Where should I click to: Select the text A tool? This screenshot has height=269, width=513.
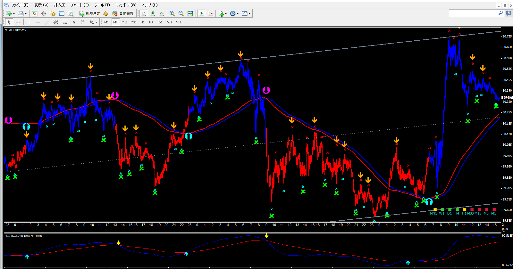point(74,22)
